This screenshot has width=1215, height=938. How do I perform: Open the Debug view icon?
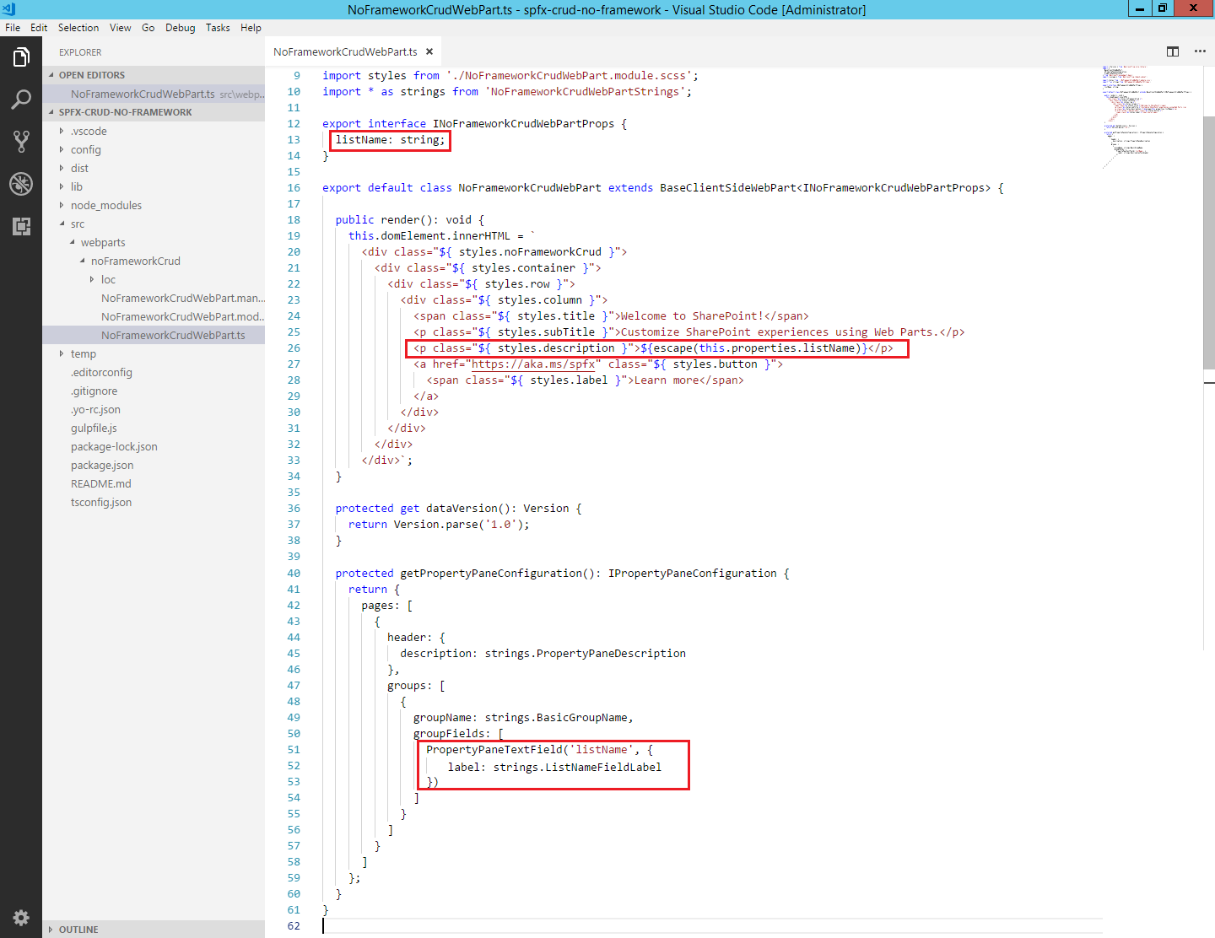21,184
